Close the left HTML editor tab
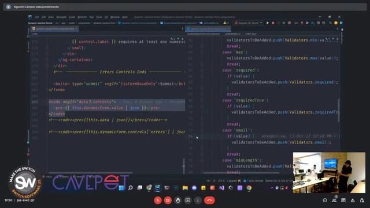 coord(76,29)
